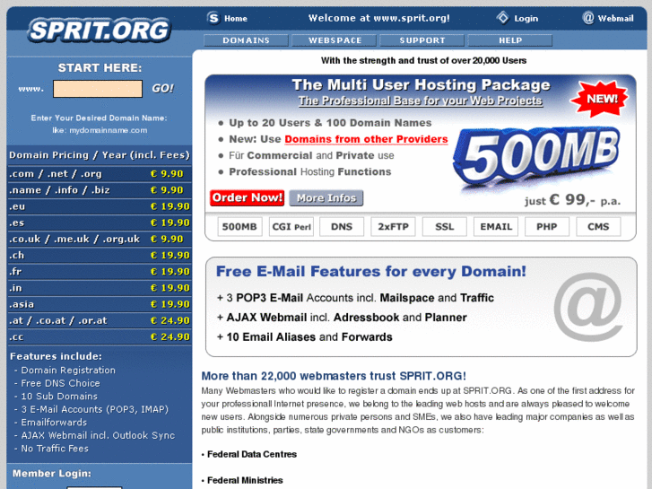Image resolution: width=652 pixels, height=489 pixels.
Task: Open the WEBSPACE menu tab
Action: pyautogui.click(x=335, y=40)
